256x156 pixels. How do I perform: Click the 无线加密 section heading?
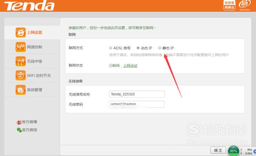click(76, 81)
